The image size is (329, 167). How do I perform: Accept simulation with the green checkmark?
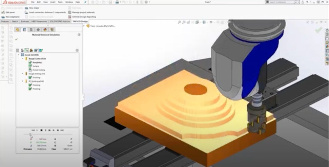pyautogui.click(x=16, y=39)
